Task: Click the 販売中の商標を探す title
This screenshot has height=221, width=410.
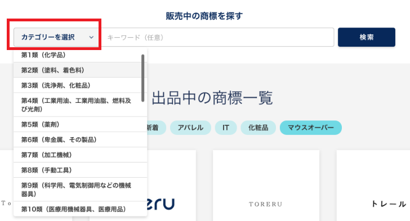Action: (x=204, y=16)
